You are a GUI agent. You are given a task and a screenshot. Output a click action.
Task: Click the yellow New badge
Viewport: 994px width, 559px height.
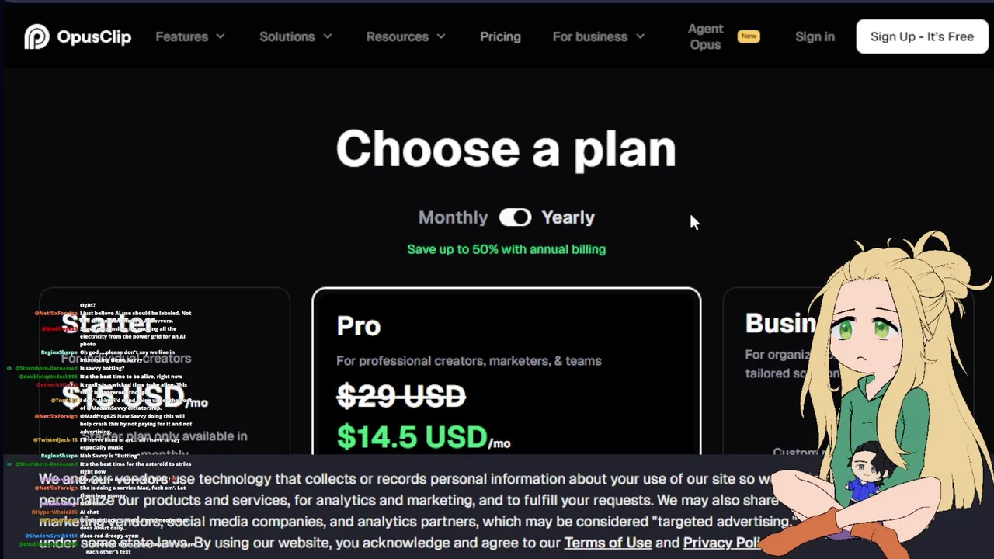[x=749, y=36]
